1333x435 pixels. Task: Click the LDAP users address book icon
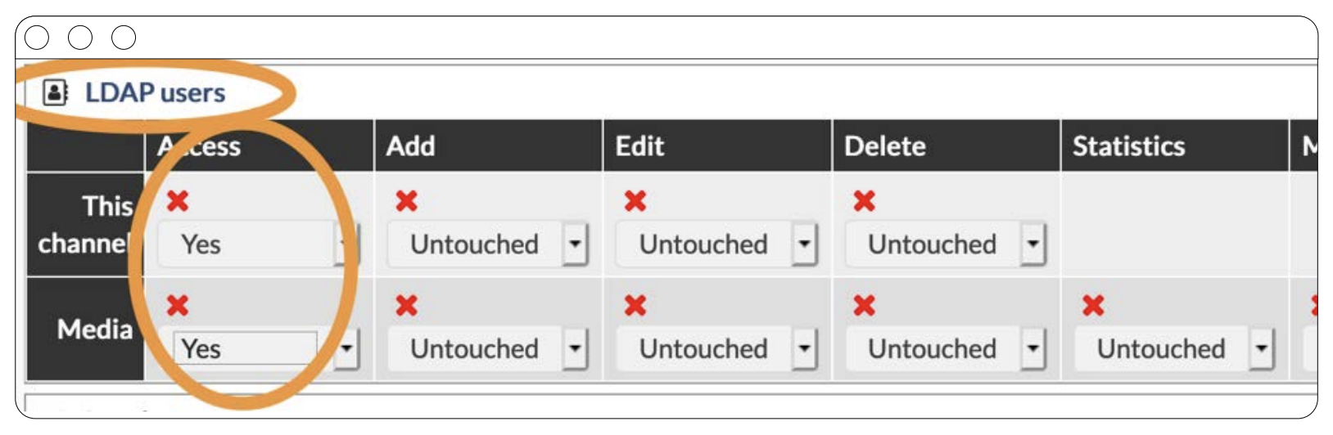pos(55,92)
